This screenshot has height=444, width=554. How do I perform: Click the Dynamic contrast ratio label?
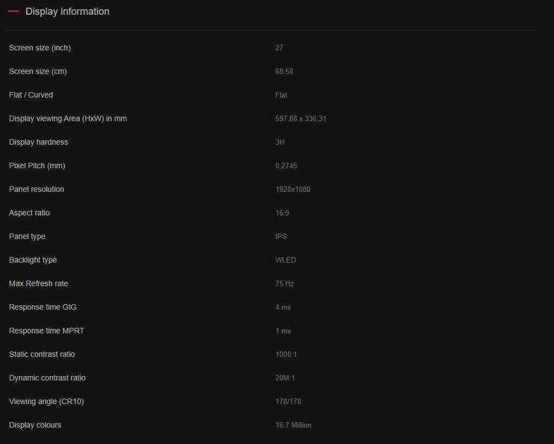coord(47,378)
